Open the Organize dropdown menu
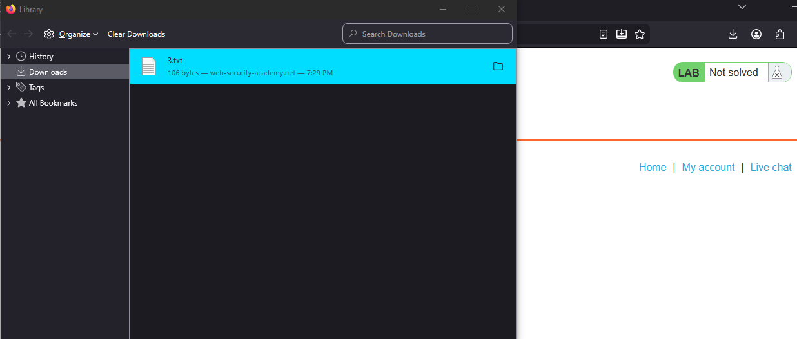 (x=78, y=34)
